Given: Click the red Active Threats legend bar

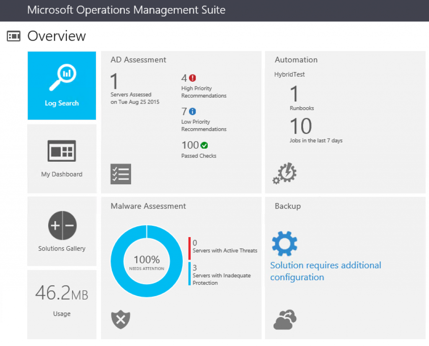Looking at the screenshot, I should coord(189,248).
